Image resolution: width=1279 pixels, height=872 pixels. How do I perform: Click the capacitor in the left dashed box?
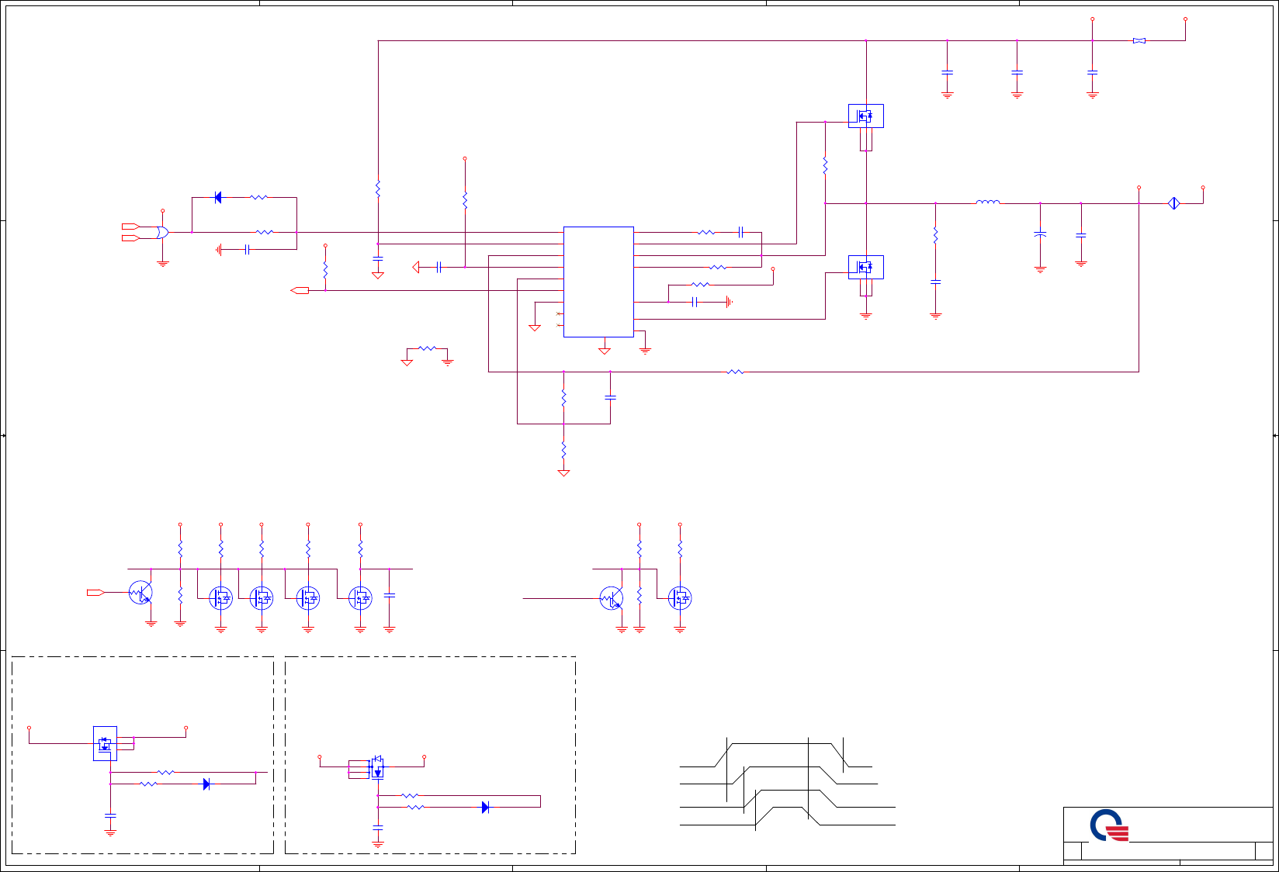[110, 815]
